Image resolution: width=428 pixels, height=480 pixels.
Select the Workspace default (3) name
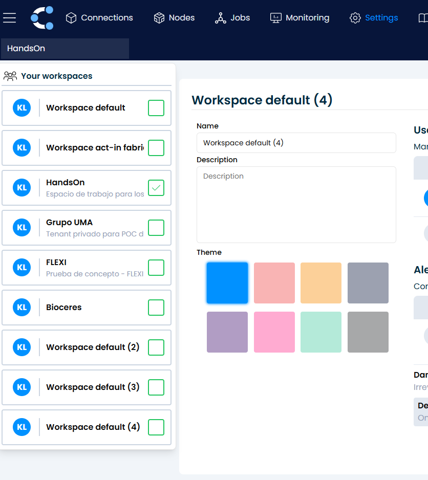point(93,387)
